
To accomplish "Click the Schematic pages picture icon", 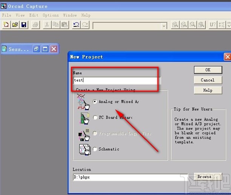I will (85, 149).
